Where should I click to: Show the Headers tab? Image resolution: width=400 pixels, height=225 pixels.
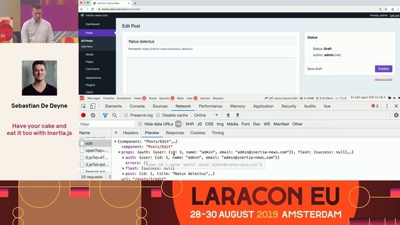131,133
